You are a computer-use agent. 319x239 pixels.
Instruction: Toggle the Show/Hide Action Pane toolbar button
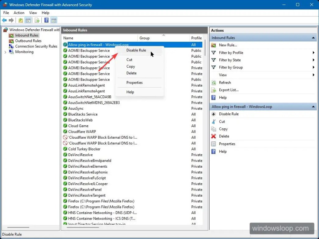point(54,20)
